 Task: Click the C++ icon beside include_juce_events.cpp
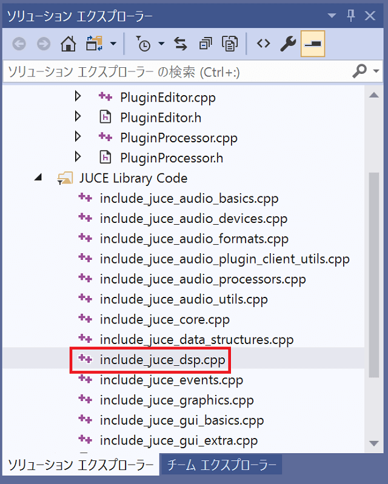pos(85,379)
